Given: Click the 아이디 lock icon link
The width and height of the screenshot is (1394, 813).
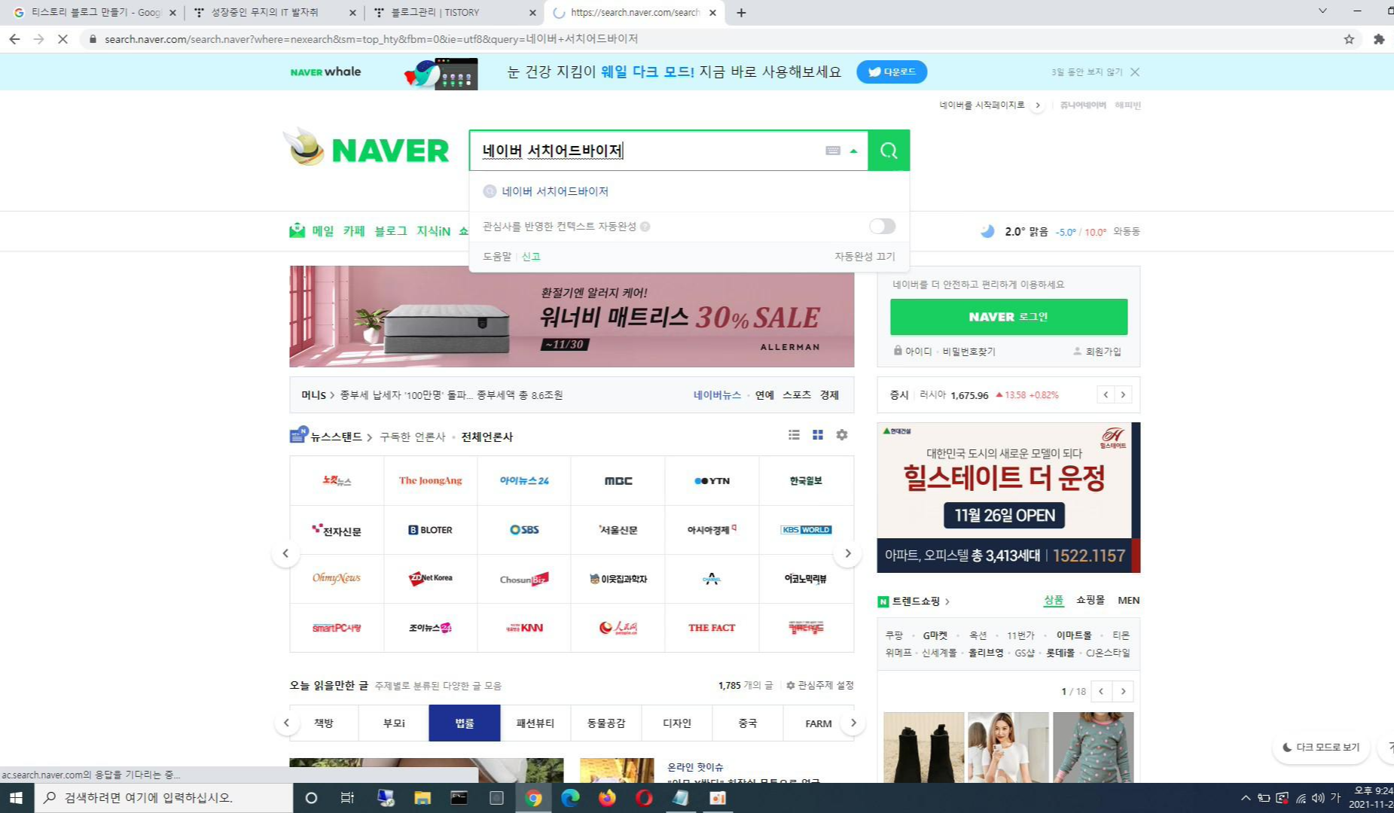Looking at the screenshot, I should coord(912,352).
